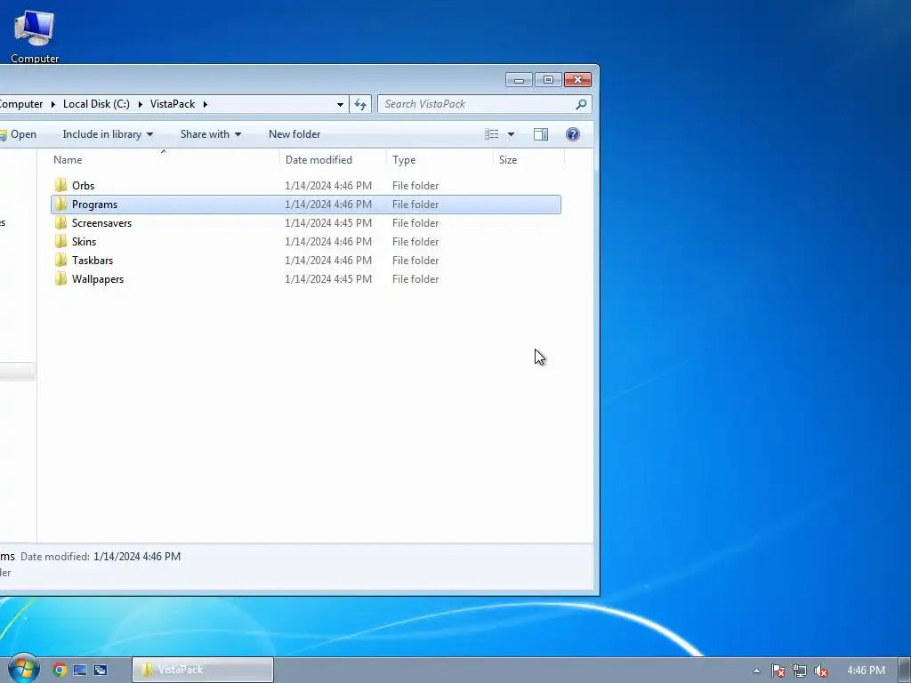
Task: Click the Skins row File folder type
Action: click(415, 242)
